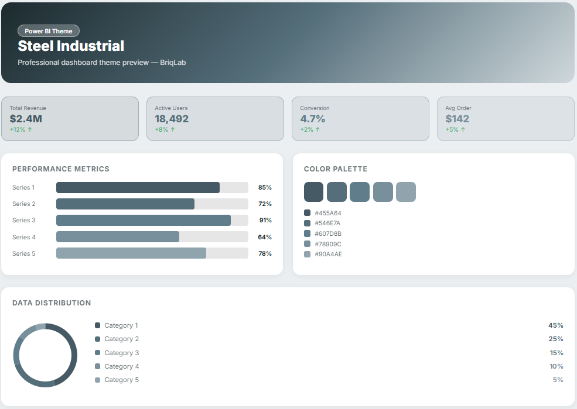Select the middle large palette swatch

[x=360, y=192]
